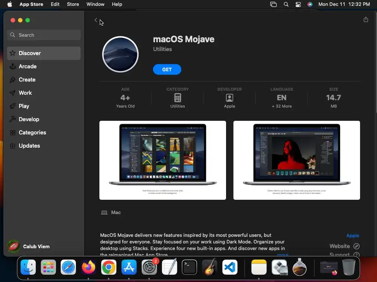Launch Safari from the Dock
This screenshot has width=377, height=282.
pyautogui.click(x=68, y=267)
